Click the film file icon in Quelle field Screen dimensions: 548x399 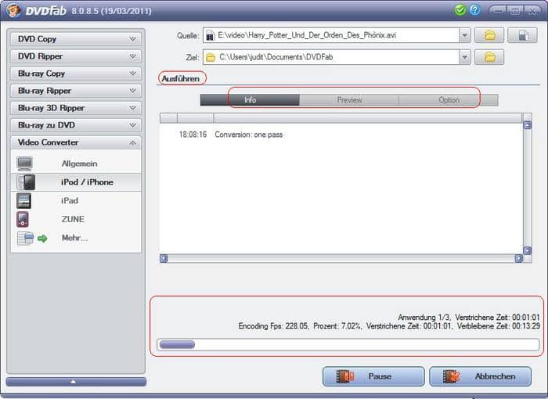click(210, 35)
